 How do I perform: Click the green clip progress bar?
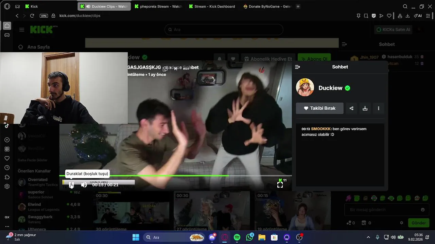point(175,176)
